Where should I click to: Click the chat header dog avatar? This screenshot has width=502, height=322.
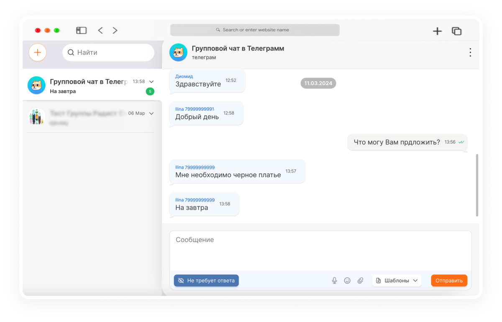[x=178, y=52]
